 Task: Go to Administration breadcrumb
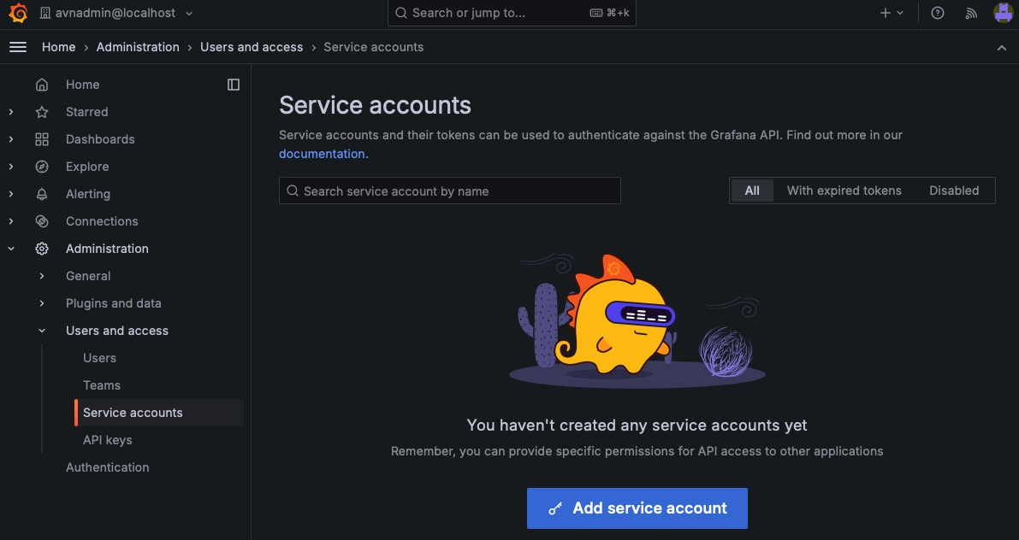(x=138, y=47)
